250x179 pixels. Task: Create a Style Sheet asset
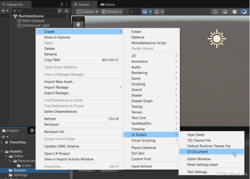pyautogui.click(x=211, y=135)
